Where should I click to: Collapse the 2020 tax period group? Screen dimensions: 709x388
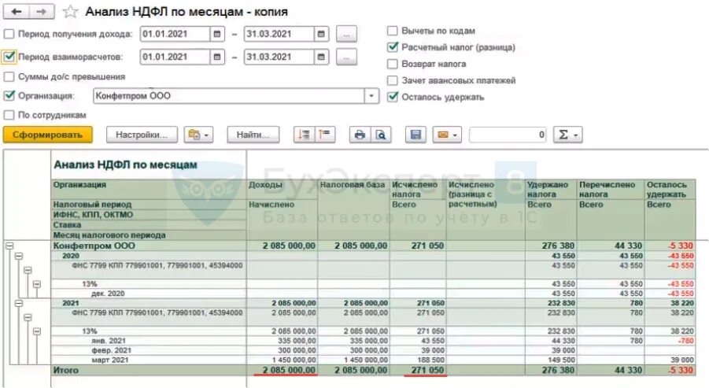(19, 256)
